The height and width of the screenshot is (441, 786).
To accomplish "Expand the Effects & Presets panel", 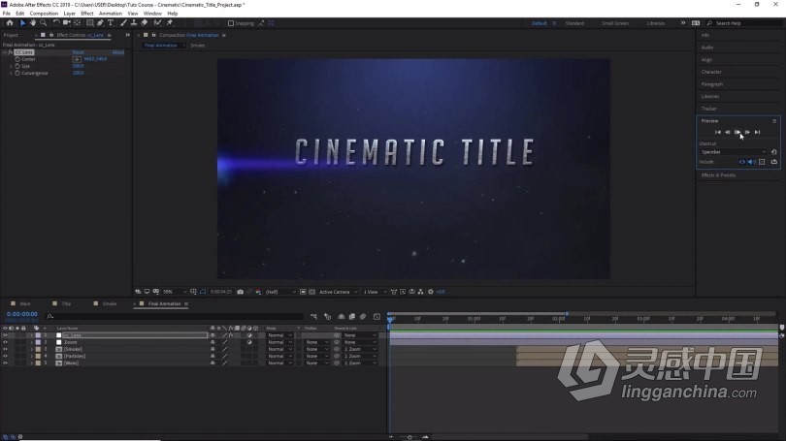I will pyautogui.click(x=718, y=175).
